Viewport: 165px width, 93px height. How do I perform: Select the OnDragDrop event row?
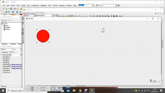tap(11, 57)
